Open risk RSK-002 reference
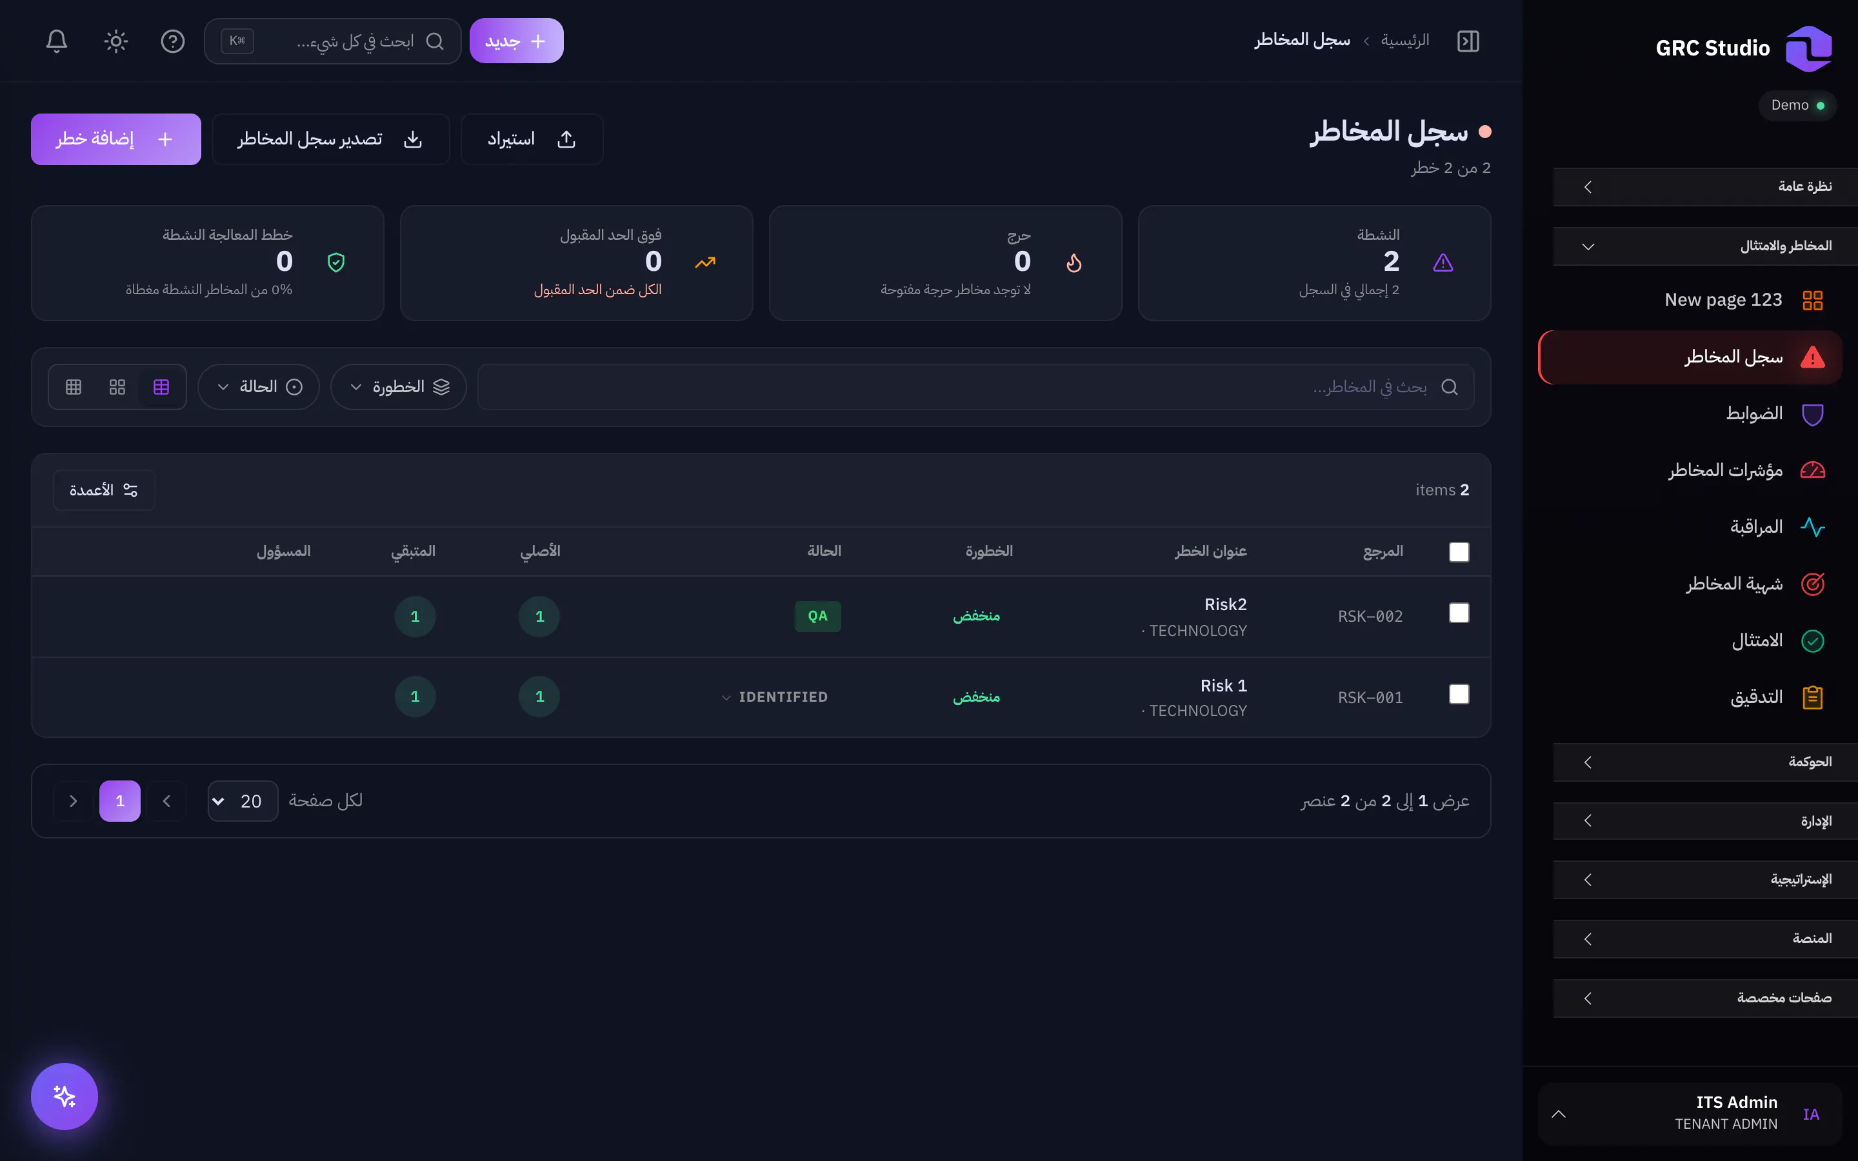Viewport: 1858px width, 1161px height. (x=1370, y=616)
